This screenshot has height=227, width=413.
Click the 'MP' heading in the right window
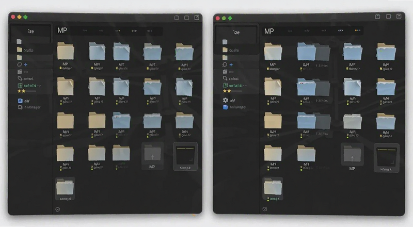(269, 31)
